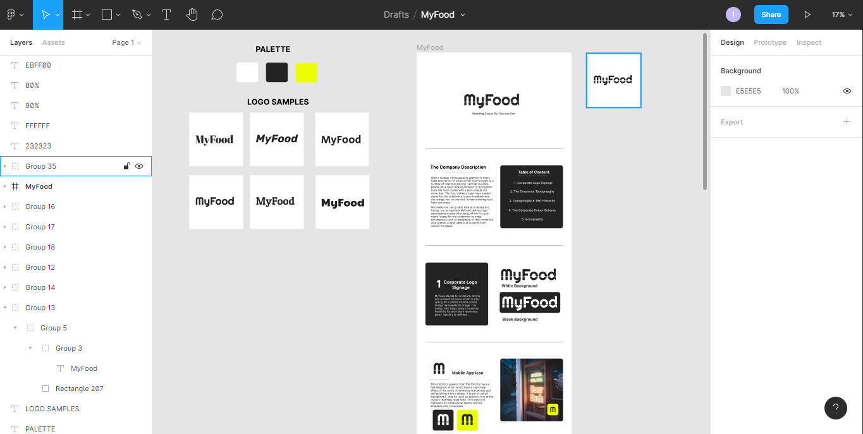863x434 pixels.
Task: Select the Frame tool
Action: pos(77,15)
